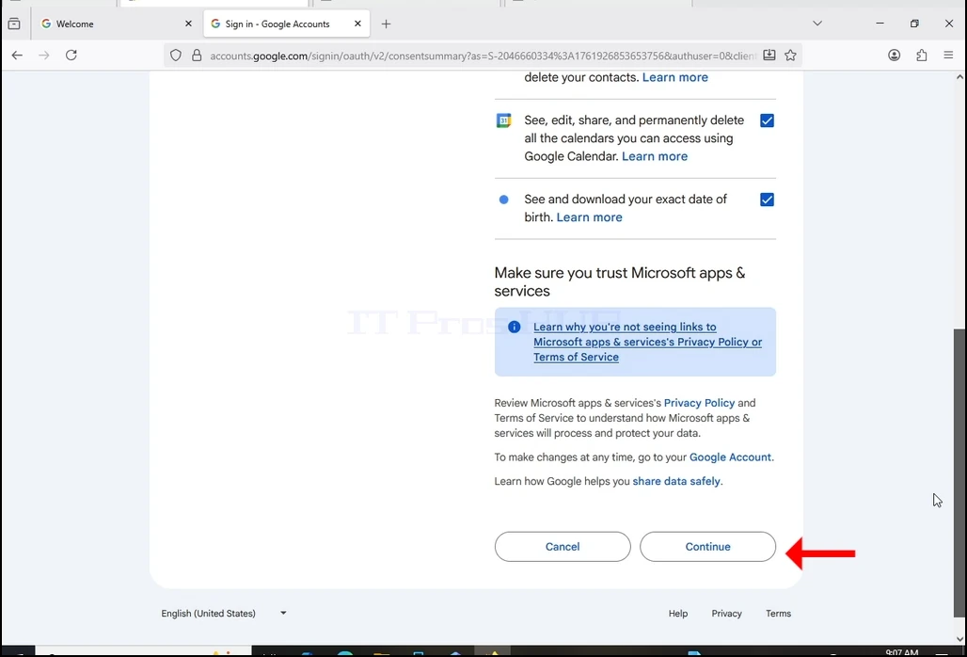Open the list all tabs dropdown chevron
This screenshot has height=657, width=967.
click(x=817, y=24)
